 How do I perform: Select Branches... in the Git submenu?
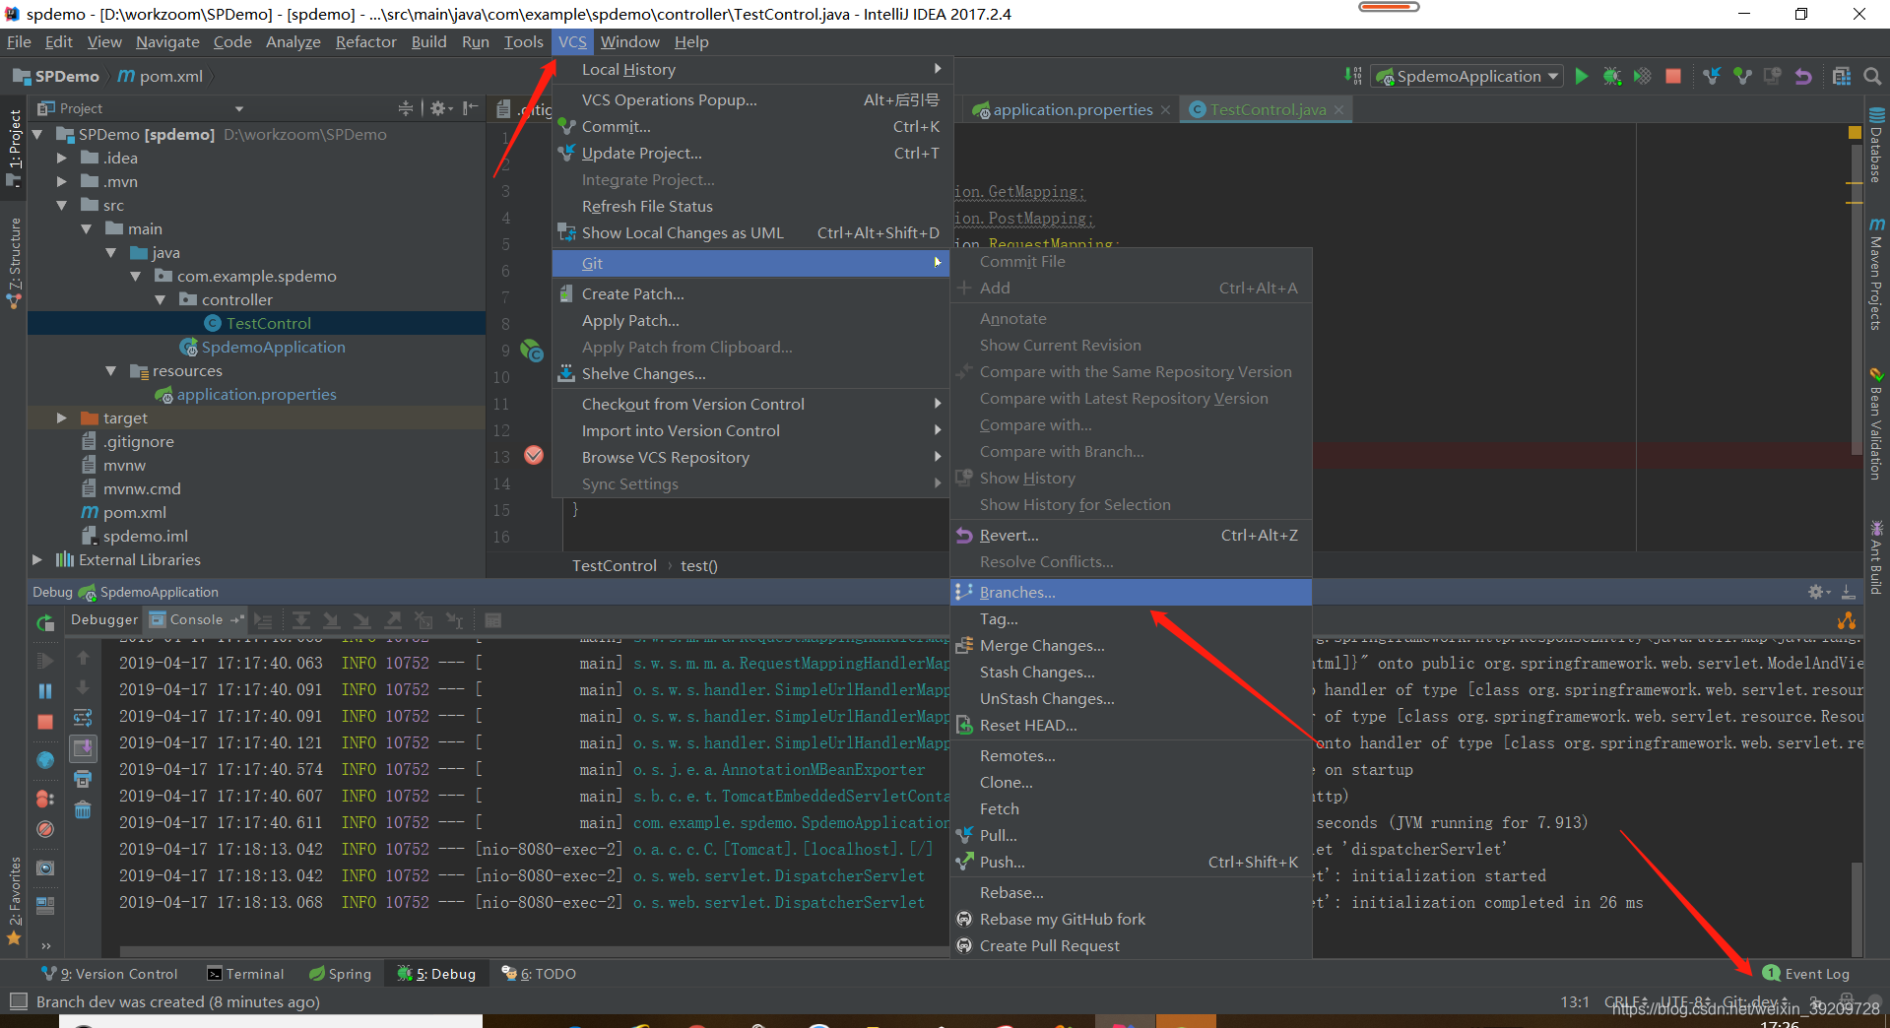[1131, 592]
